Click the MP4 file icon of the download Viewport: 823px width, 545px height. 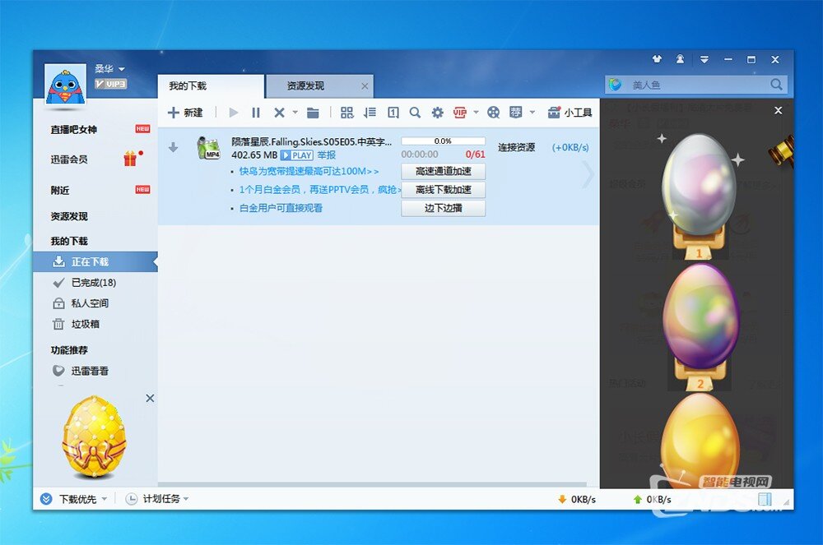(208, 147)
